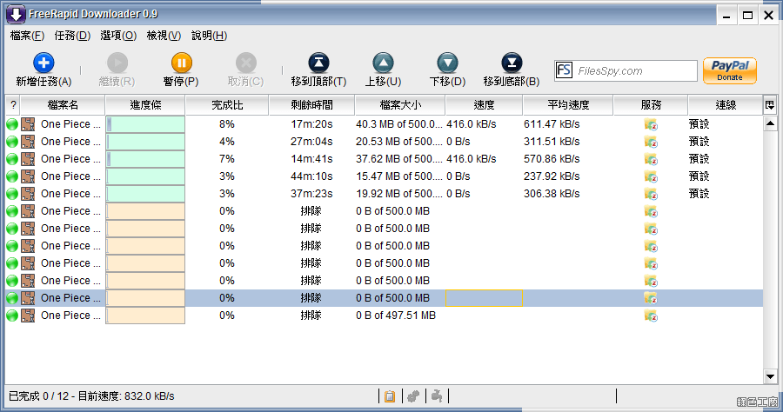783x412 pixels.
Task: Click the '27m:04s' remaining time cell
Action: coord(311,142)
